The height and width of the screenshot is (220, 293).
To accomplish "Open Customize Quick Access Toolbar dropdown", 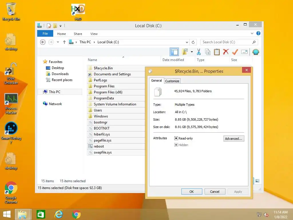I will (61, 26).
